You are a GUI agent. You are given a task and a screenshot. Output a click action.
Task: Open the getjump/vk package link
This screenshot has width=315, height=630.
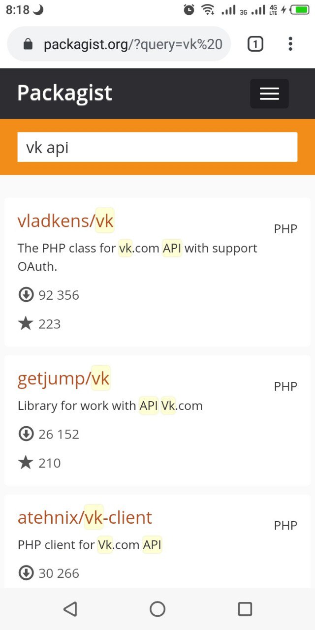pyautogui.click(x=63, y=378)
